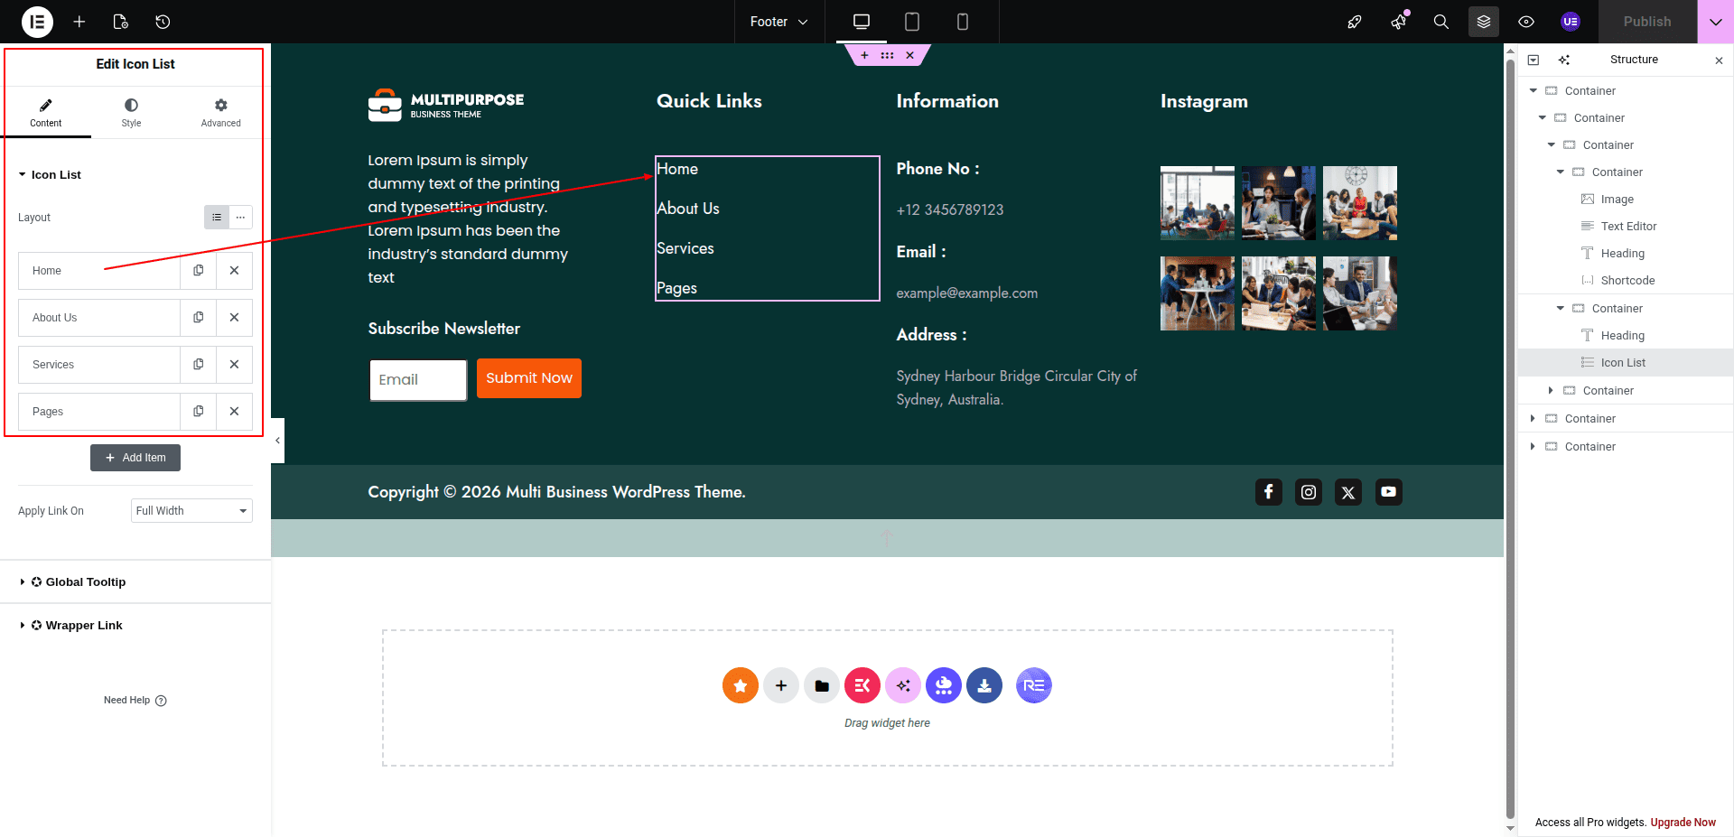Switch to tablet view mode
Image resolution: width=1734 pixels, height=837 pixels.
(912, 22)
